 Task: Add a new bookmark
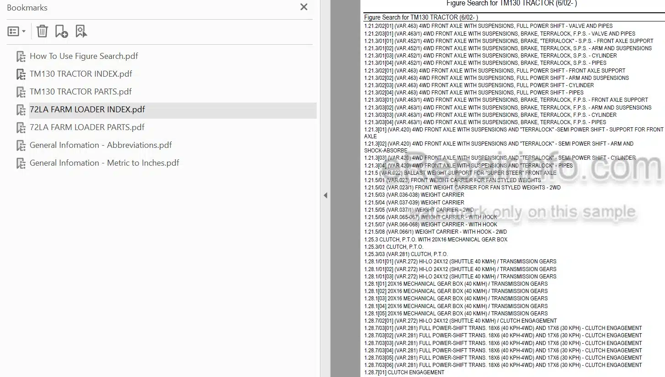[x=61, y=31]
